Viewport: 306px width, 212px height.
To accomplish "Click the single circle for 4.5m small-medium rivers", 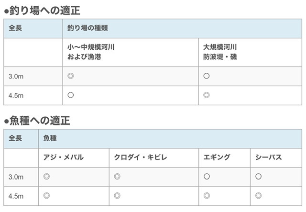I will coord(71,95).
